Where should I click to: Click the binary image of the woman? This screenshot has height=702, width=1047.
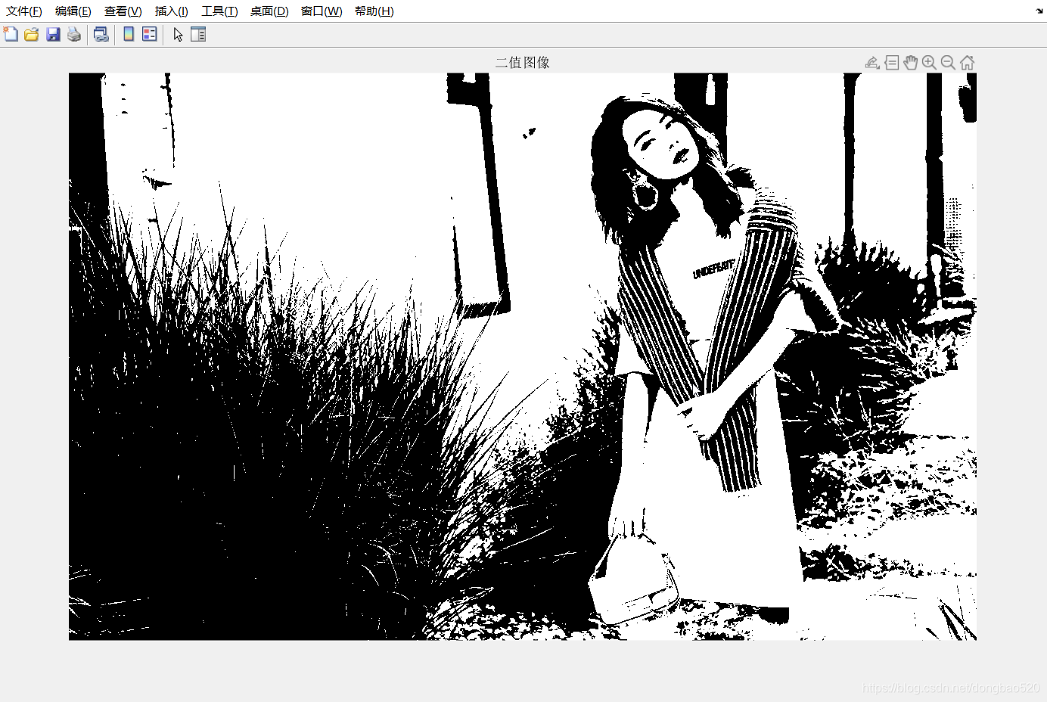pyautogui.click(x=523, y=356)
